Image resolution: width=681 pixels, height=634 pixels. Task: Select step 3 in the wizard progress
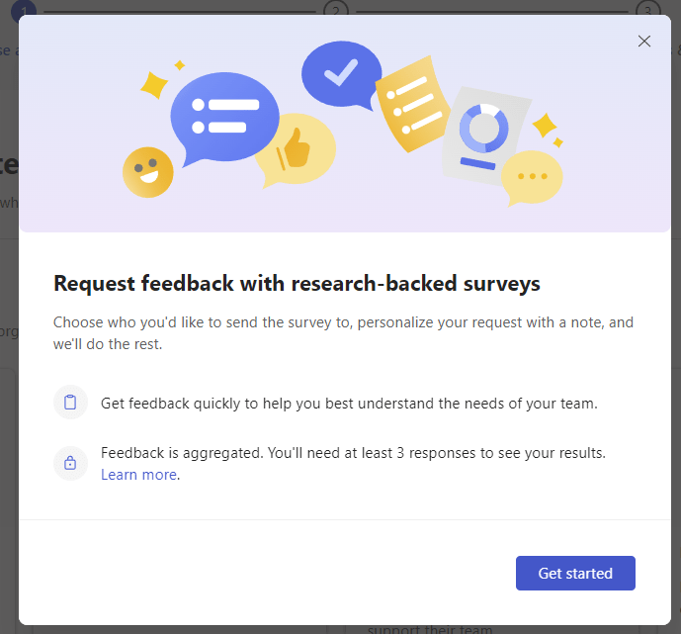(x=647, y=11)
